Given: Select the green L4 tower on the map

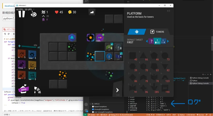Looking at the screenshot, I should pos(109,47).
